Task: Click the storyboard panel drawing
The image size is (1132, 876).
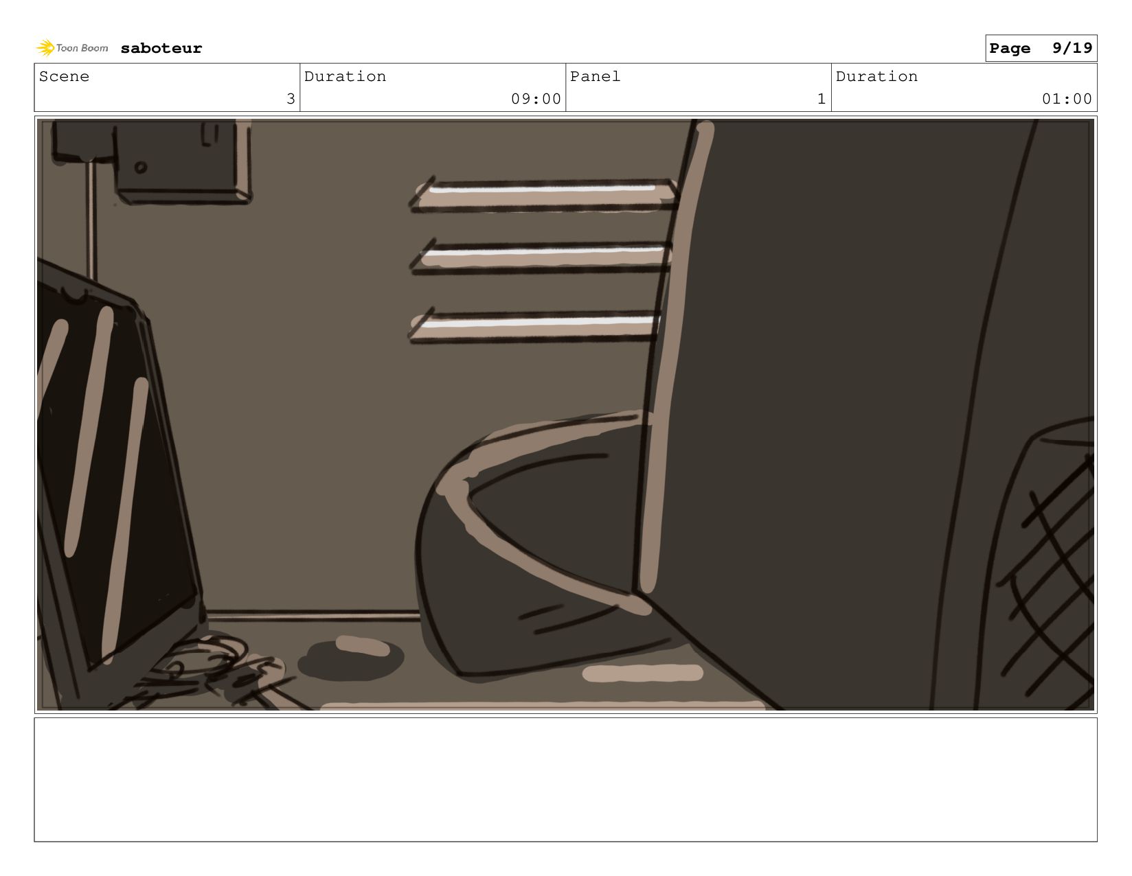Action: click(x=565, y=415)
